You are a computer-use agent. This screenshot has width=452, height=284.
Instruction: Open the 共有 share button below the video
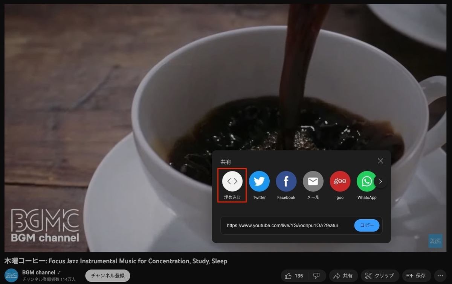click(x=343, y=276)
